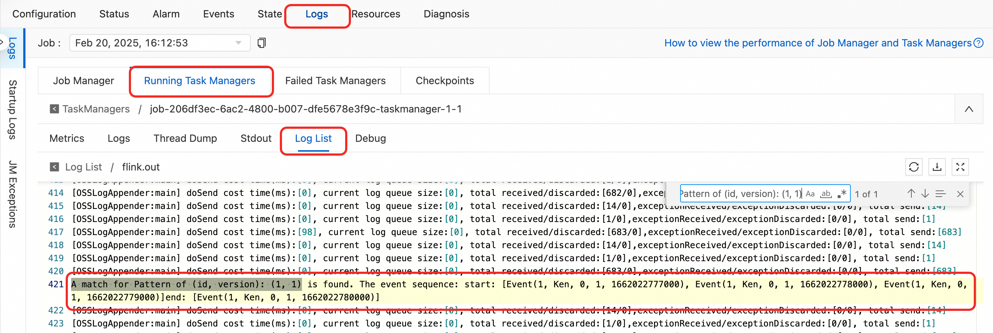Image resolution: width=993 pixels, height=333 pixels.
Task: Open the Logs sub-tab under taskmanager
Action: pos(119,138)
